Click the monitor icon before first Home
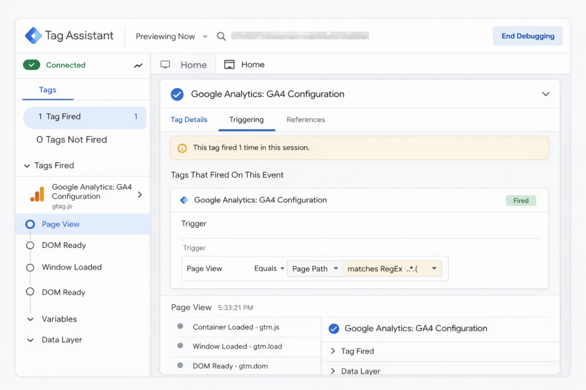 (x=165, y=65)
